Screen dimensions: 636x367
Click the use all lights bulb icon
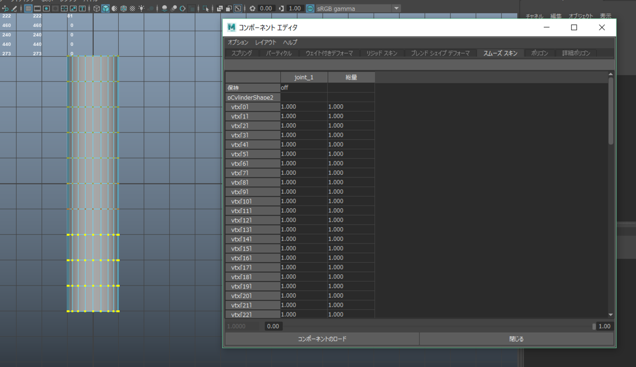coord(142,8)
